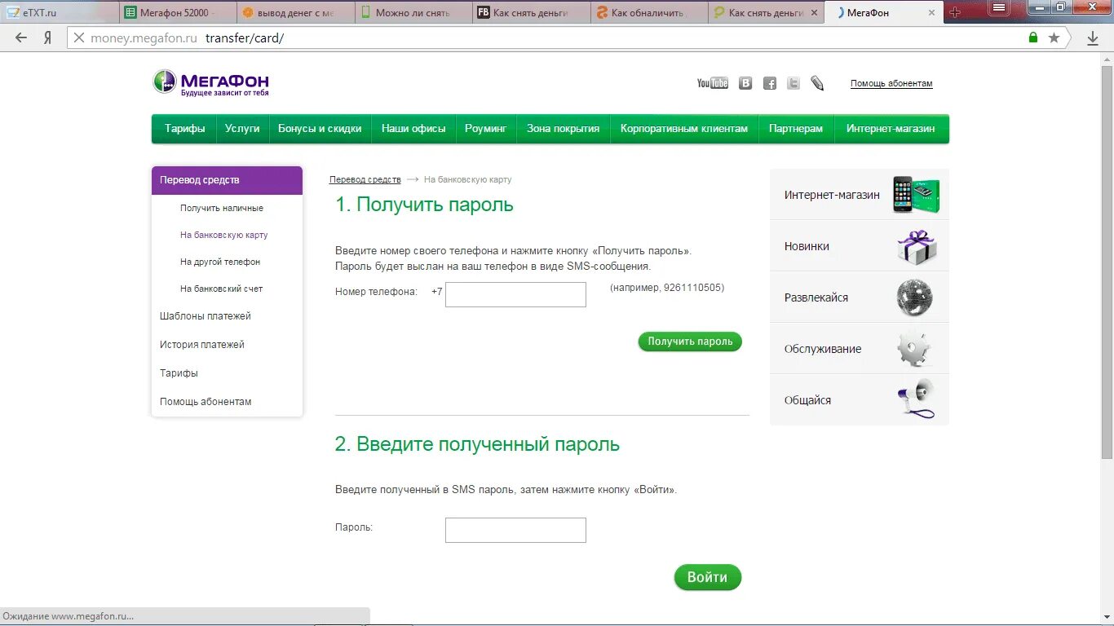The height and width of the screenshot is (626, 1114).
Task: Open Зона покрытия menu item
Action: (x=563, y=129)
